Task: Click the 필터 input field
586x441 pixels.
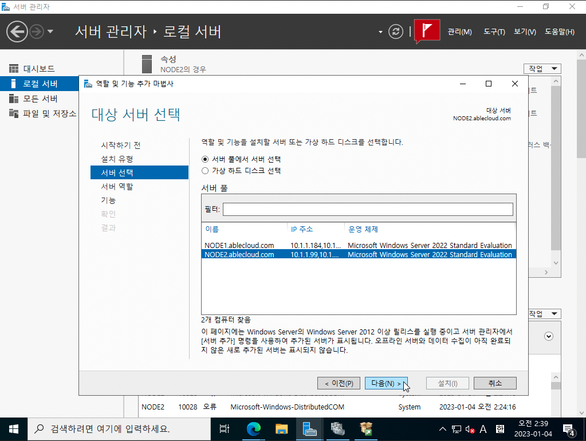Action: point(368,209)
